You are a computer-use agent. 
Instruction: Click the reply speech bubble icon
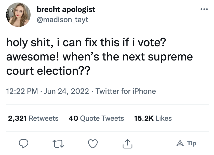pyautogui.click(x=24, y=143)
